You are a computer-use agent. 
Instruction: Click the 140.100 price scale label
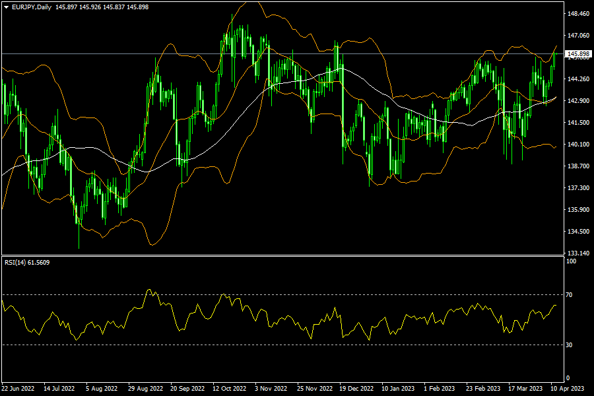(x=578, y=144)
